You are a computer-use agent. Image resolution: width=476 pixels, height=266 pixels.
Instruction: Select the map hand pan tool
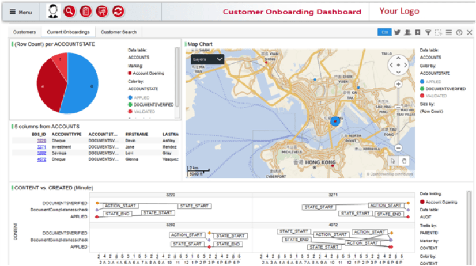[404, 161]
